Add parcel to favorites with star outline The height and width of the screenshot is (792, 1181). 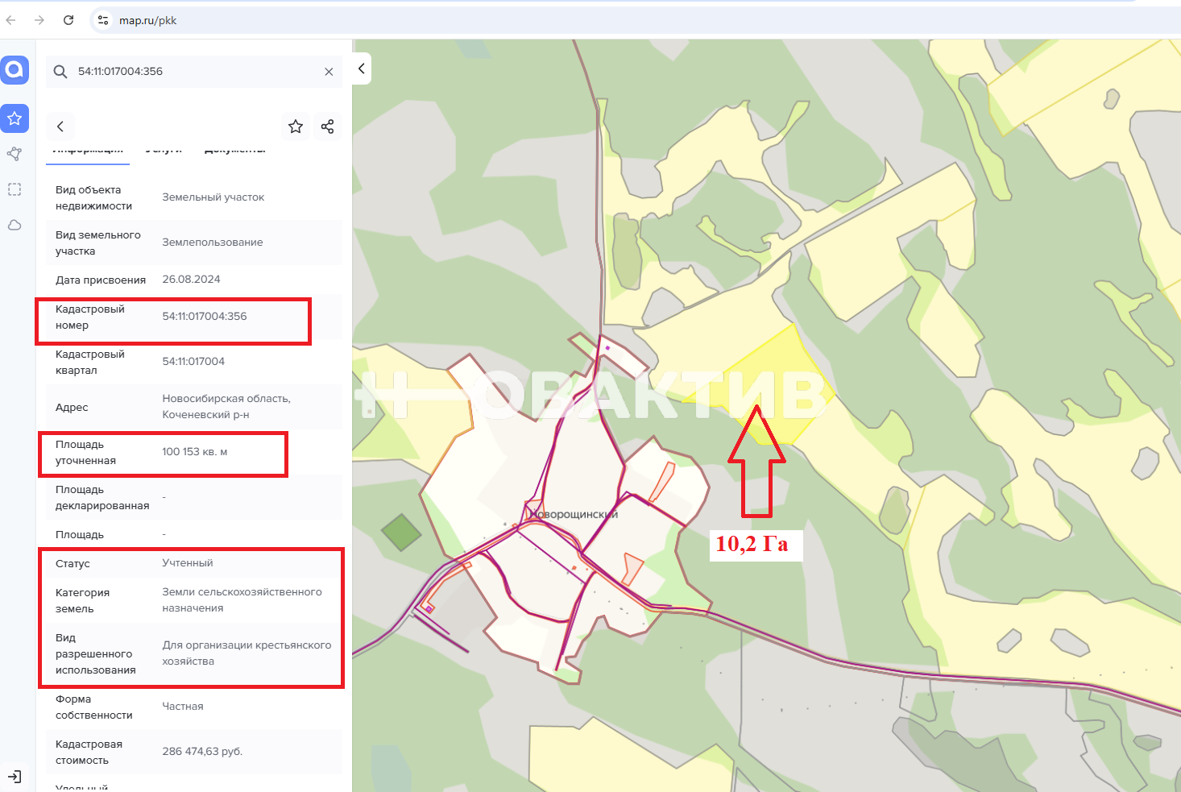tap(296, 126)
